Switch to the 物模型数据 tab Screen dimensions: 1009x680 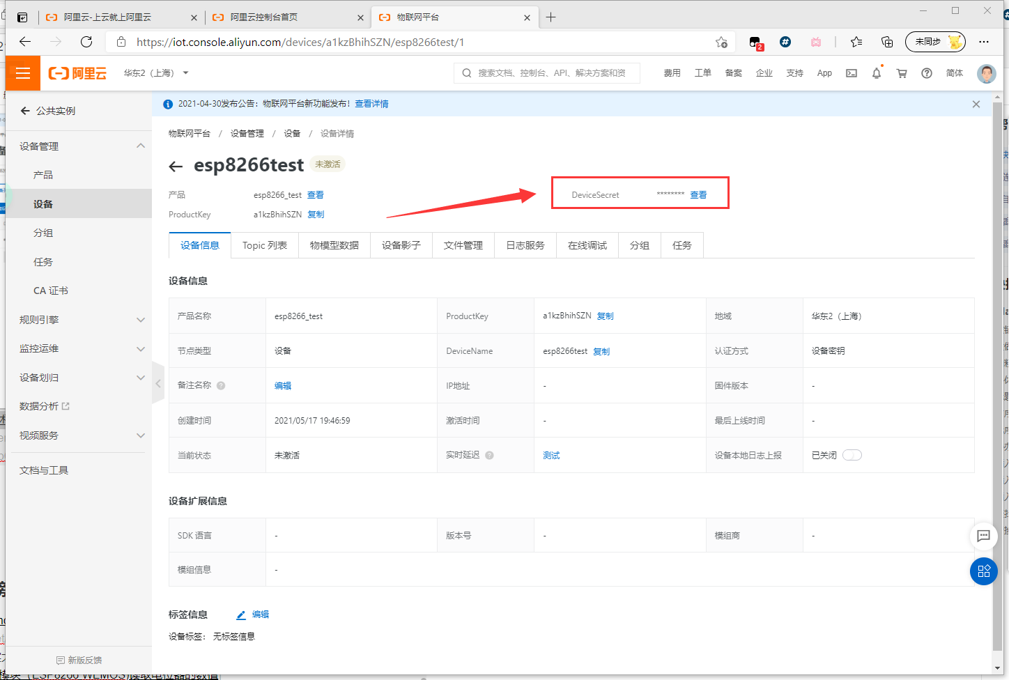(334, 245)
